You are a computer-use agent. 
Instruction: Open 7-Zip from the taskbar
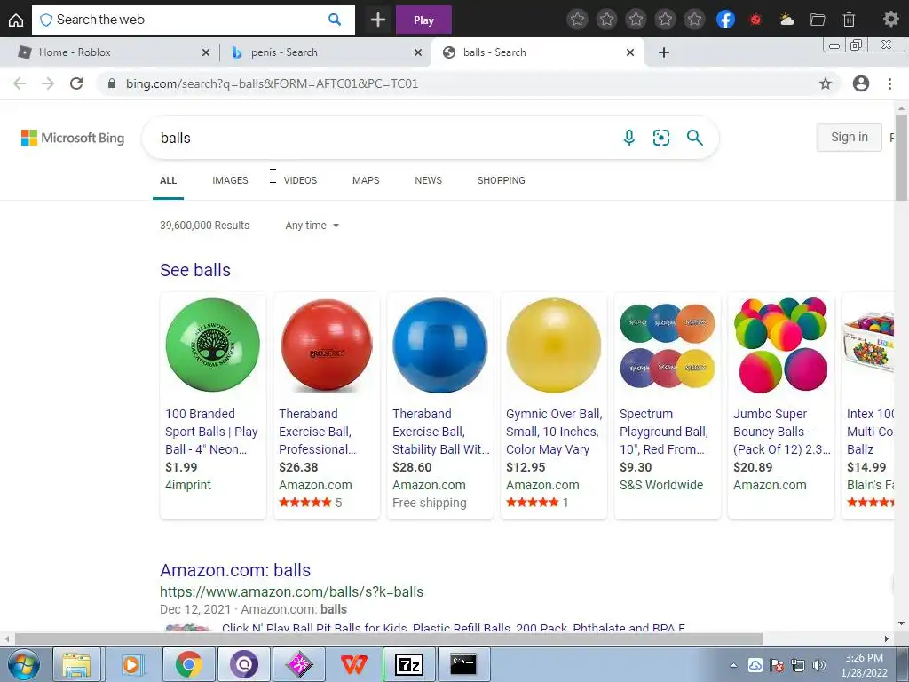[409, 664]
